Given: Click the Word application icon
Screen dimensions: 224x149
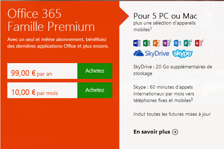Looking at the screenshot, I should 137,43.
